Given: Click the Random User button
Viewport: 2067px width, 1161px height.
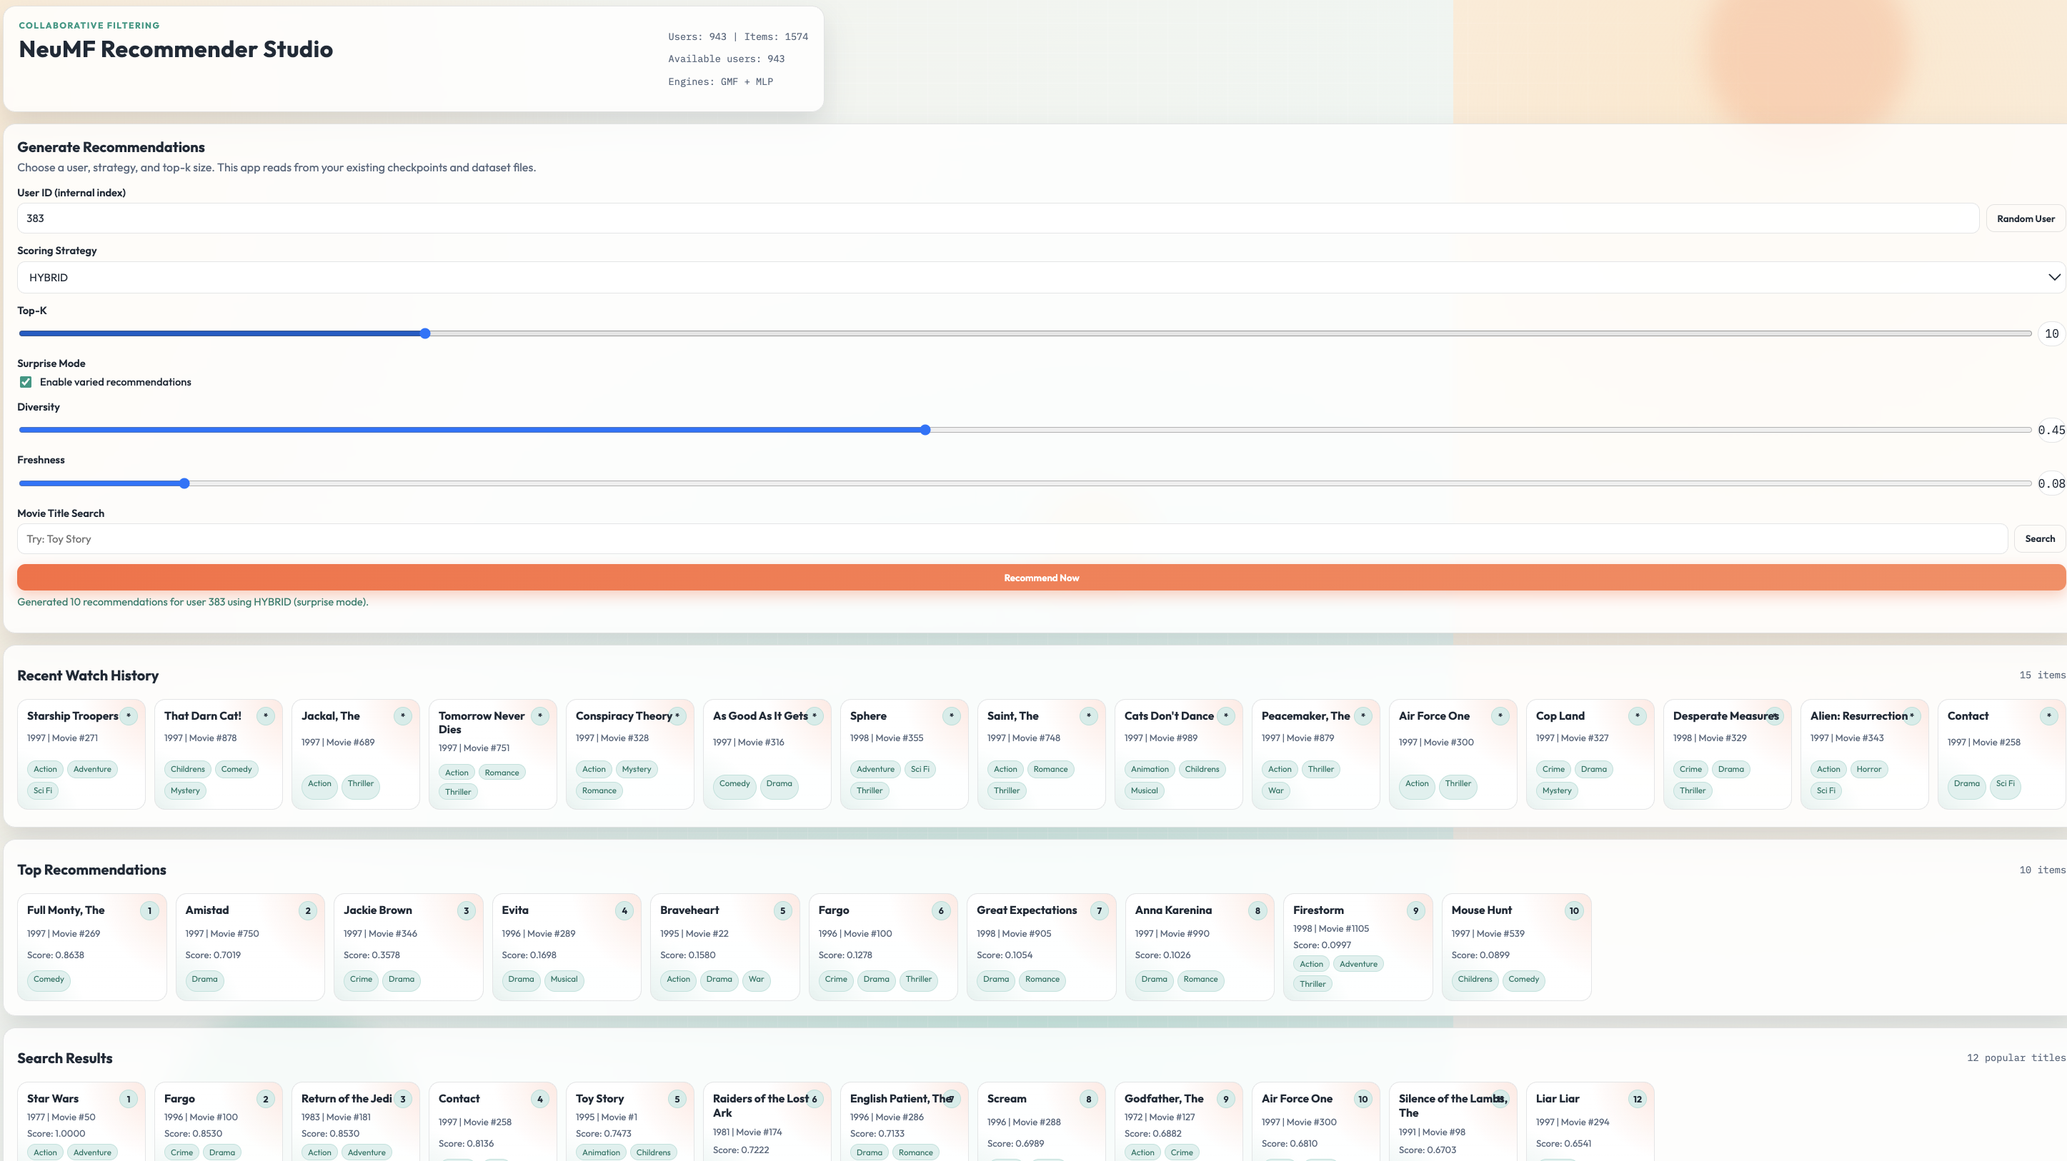Looking at the screenshot, I should click(2026, 219).
